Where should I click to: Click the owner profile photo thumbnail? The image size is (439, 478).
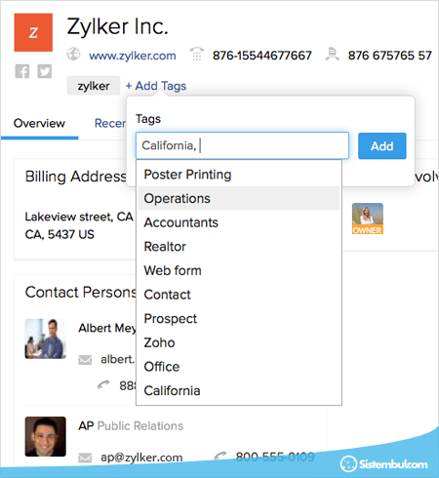pyautogui.click(x=368, y=219)
